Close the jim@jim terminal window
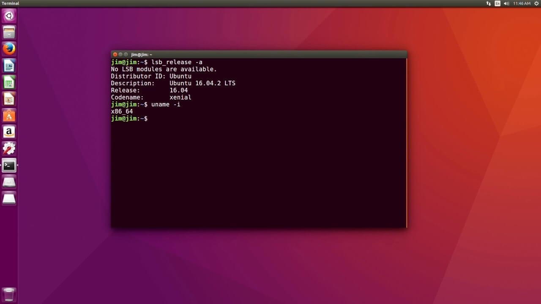This screenshot has height=304, width=541. click(x=115, y=54)
